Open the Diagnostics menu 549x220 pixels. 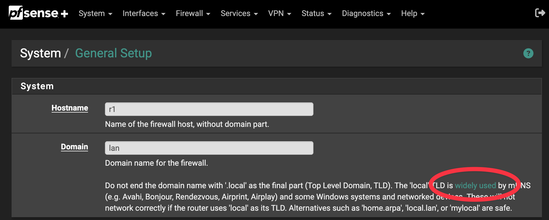point(366,14)
